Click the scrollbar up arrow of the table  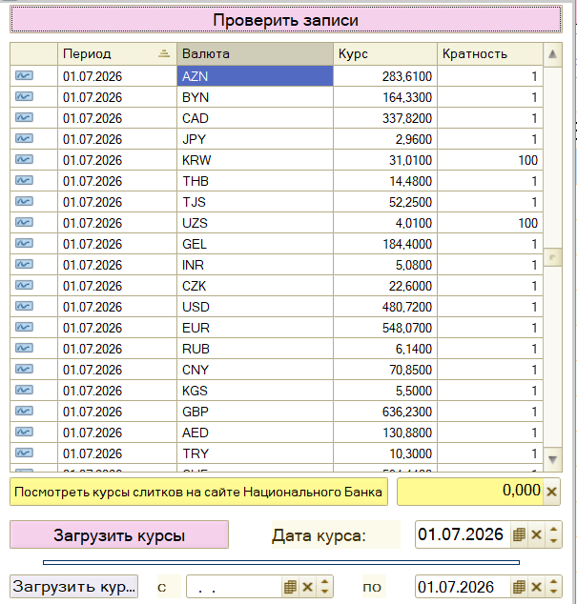pos(552,54)
